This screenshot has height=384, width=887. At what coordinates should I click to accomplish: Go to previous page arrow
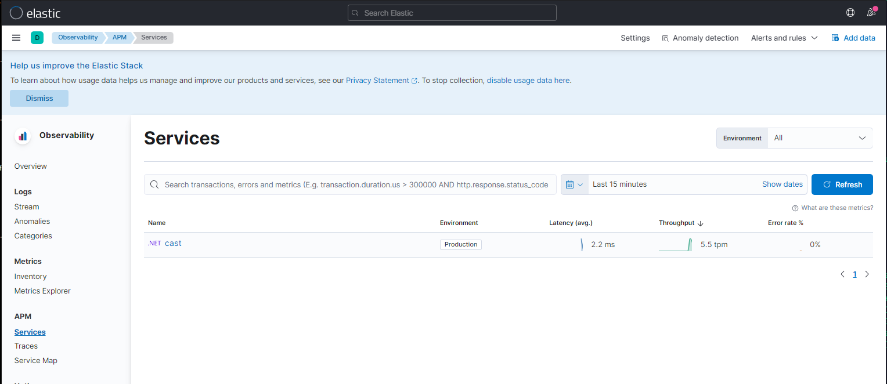click(843, 274)
